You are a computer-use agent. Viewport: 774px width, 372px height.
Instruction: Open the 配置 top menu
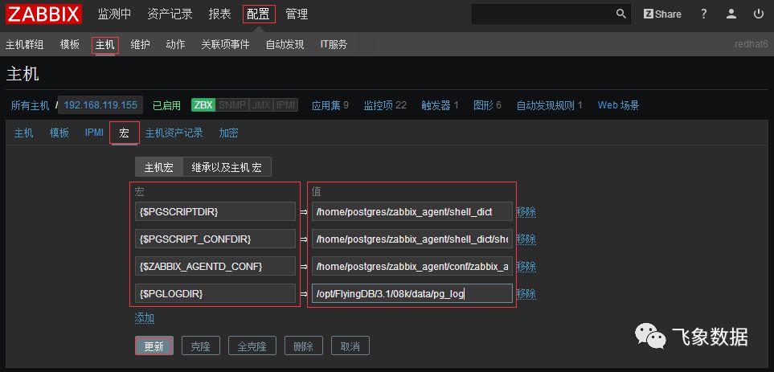pos(259,14)
